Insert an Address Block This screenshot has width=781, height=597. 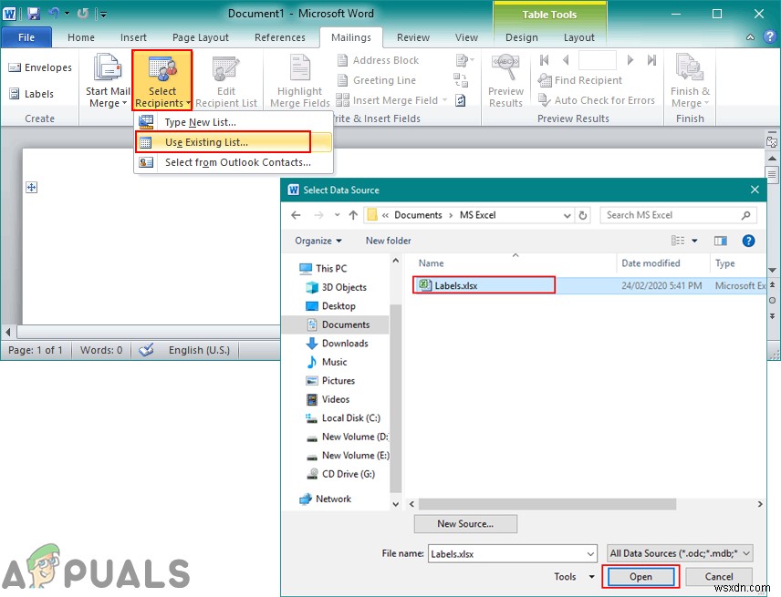coord(388,60)
